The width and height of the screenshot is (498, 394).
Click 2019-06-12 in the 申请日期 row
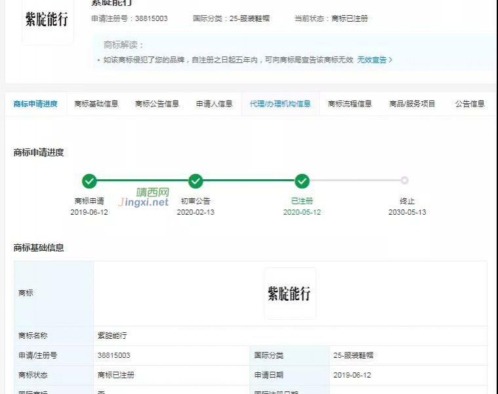352,375
